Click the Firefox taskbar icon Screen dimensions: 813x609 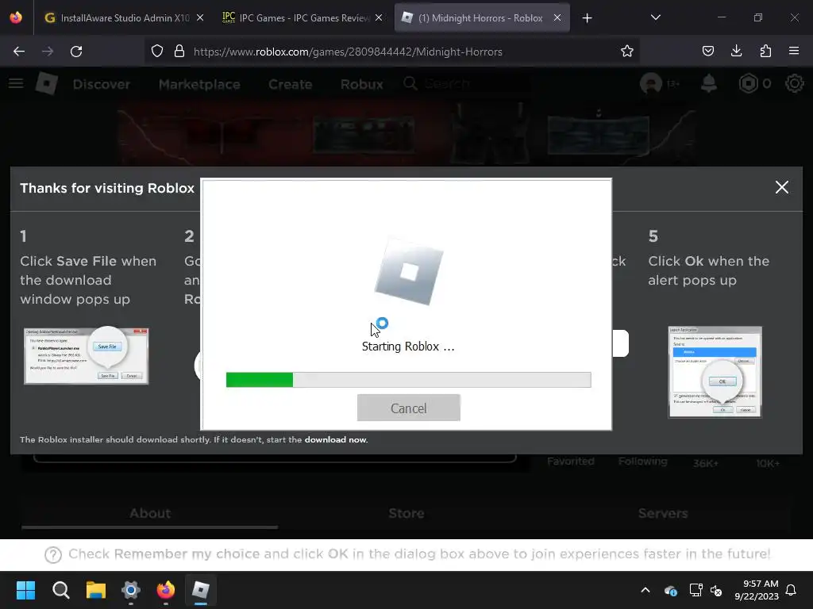[x=166, y=590]
